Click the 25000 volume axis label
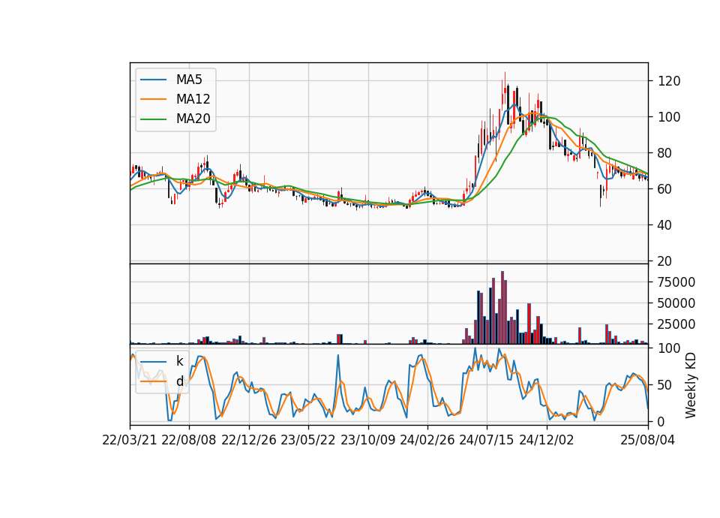 coord(676,324)
